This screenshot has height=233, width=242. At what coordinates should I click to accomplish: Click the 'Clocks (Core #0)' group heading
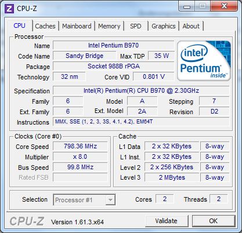coord(38,136)
